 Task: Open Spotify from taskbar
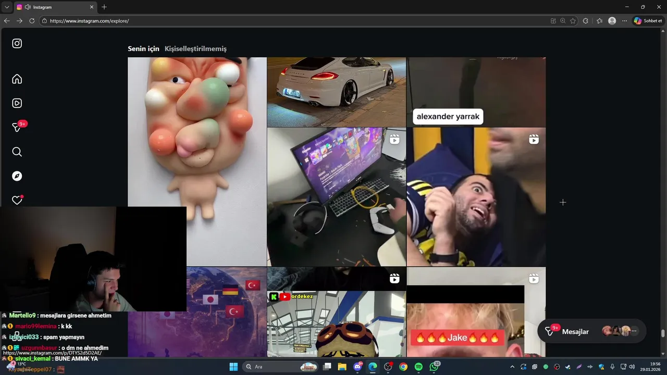click(x=418, y=367)
